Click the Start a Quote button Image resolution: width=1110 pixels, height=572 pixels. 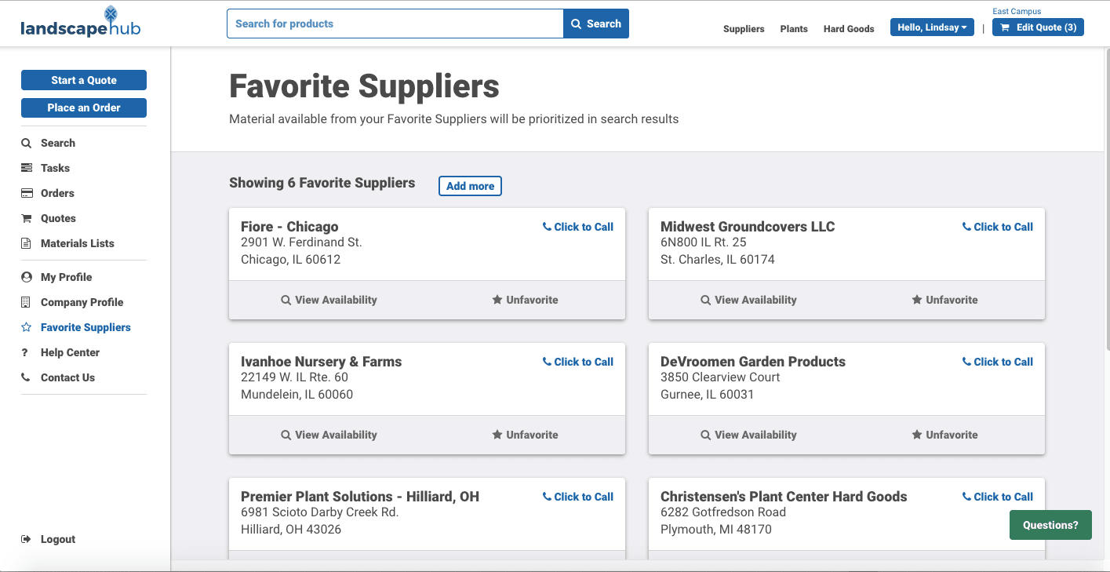(84, 80)
